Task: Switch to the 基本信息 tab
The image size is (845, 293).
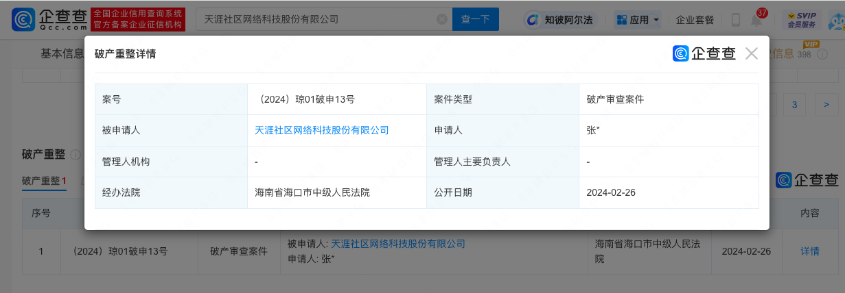Action: point(62,53)
